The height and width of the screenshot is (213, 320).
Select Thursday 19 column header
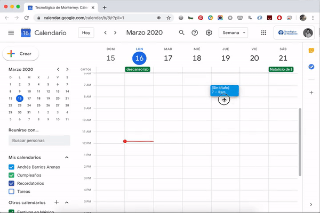226,55
